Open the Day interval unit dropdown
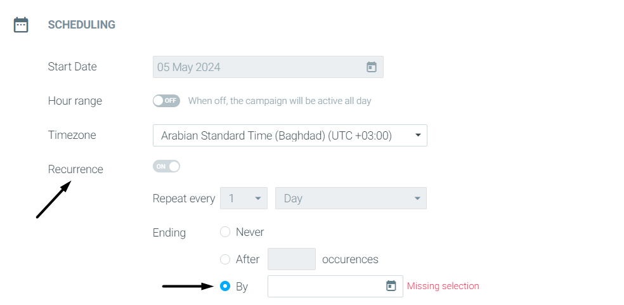The image size is (624, 305). pos(351,198)
